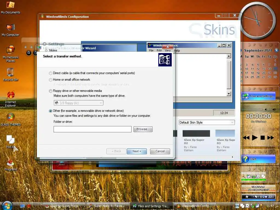The image size is (280, 210).
Task: Select Floppy drive or removable media option
Action: 51,91
